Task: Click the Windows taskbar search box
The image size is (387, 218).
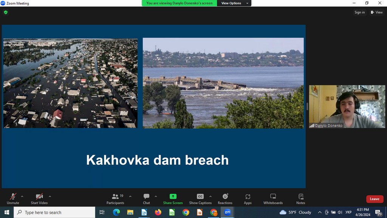Action: (54, 212)
